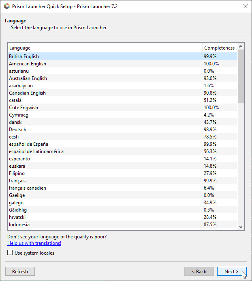Sort list by Language column header

pos(105,48)
